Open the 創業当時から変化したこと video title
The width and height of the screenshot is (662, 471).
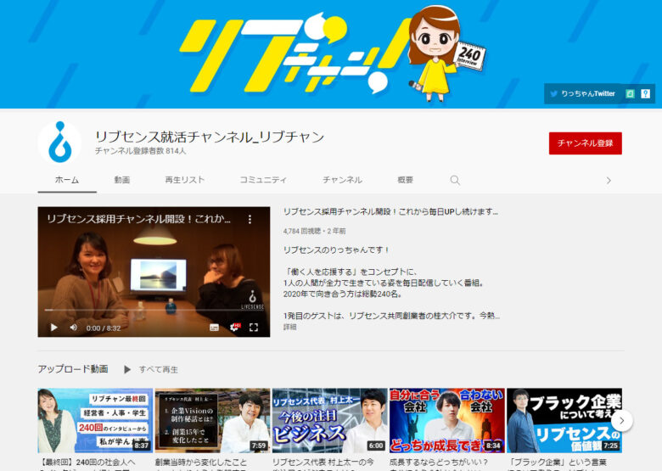point(201,463)
